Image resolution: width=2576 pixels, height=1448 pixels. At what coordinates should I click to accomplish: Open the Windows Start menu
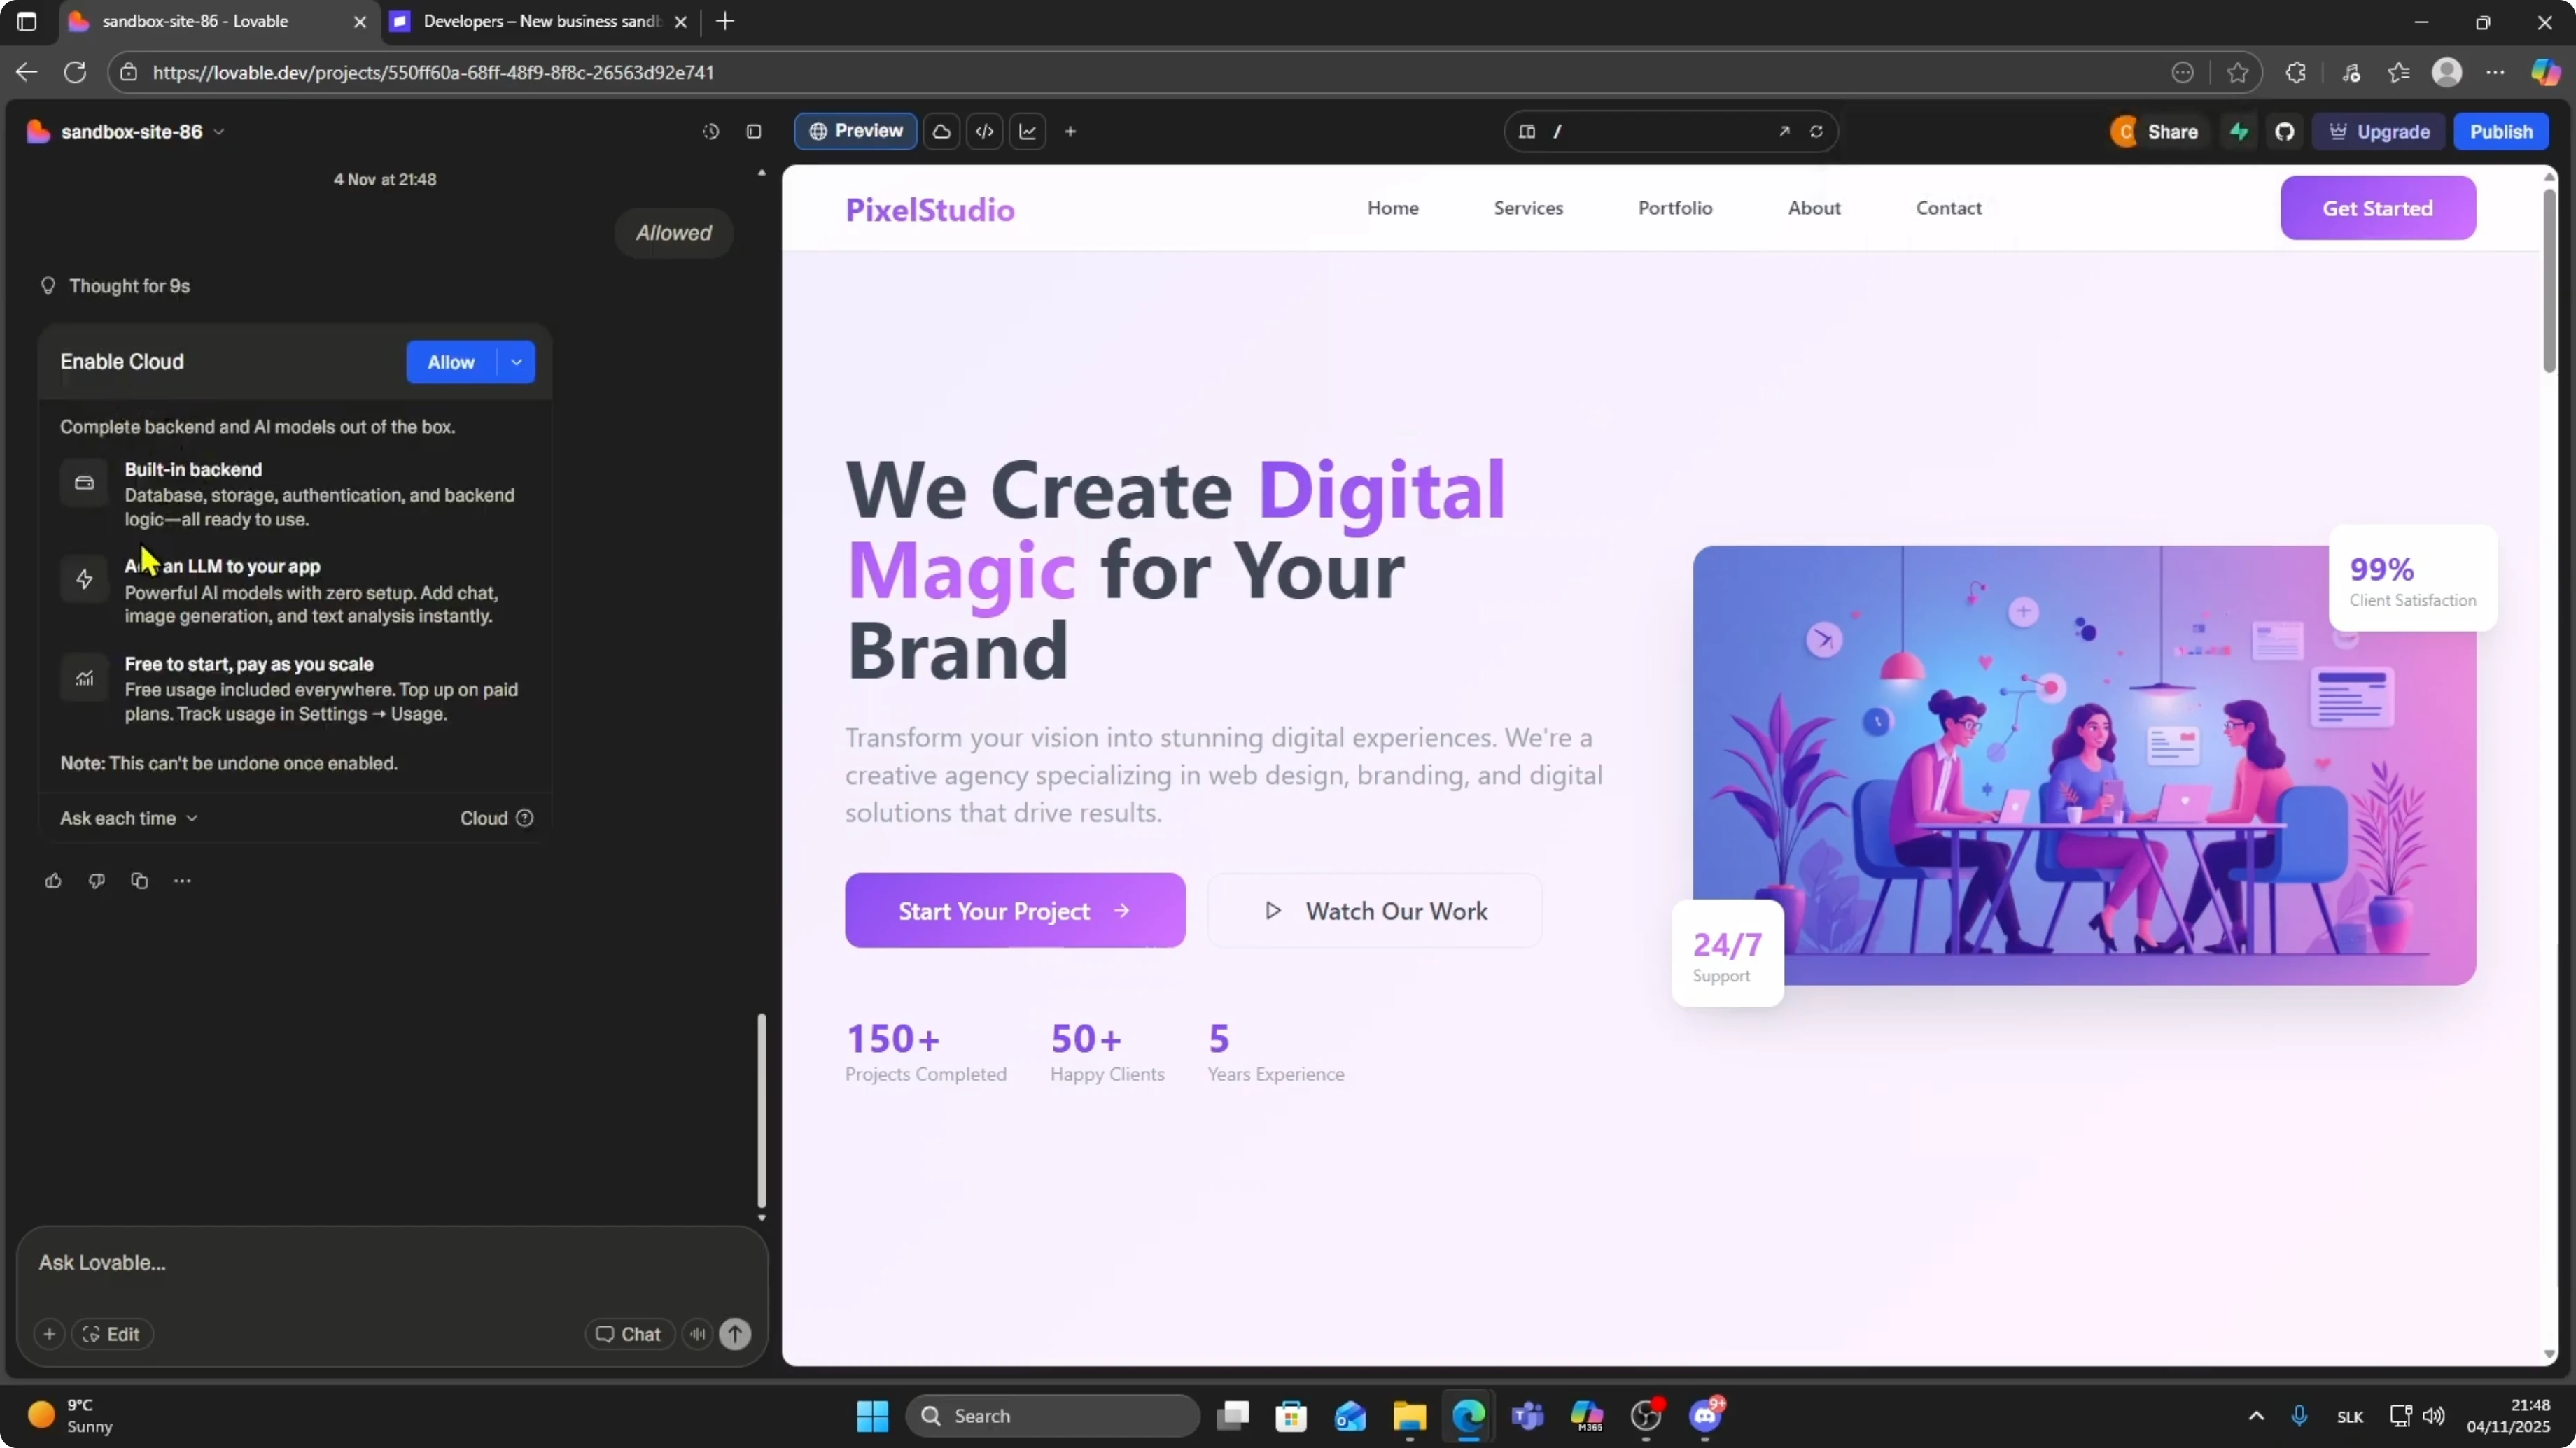[872, 1415]
